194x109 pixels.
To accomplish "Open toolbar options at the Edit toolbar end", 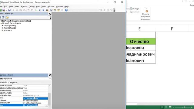I will pos(114,10).
